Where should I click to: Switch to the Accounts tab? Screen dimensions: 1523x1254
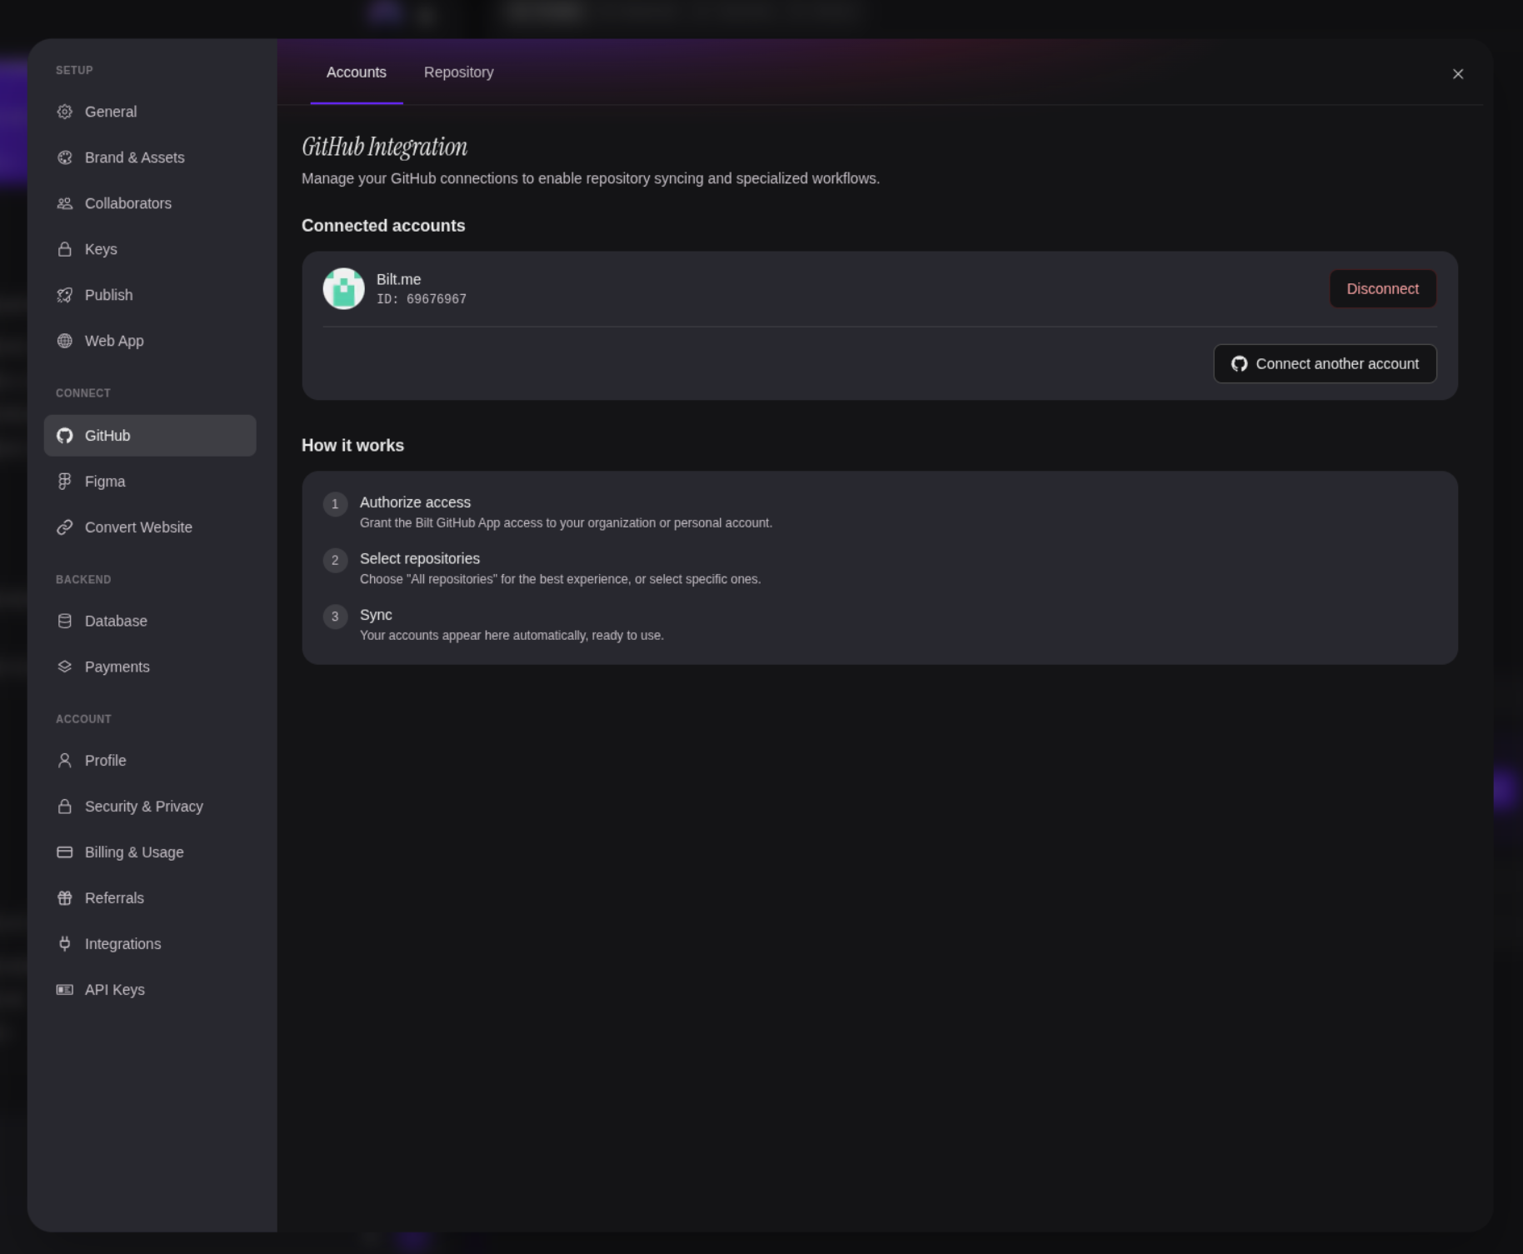coord(357,72)
